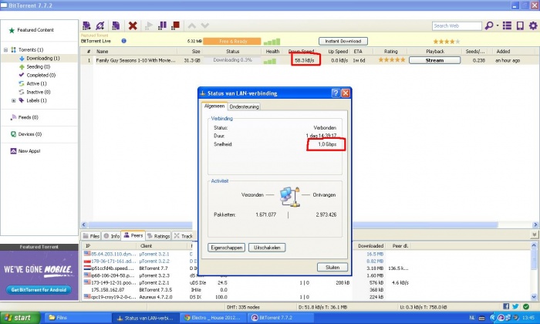Switch to the Files tab
540x324 pixels.
click(x=91, y=236)
